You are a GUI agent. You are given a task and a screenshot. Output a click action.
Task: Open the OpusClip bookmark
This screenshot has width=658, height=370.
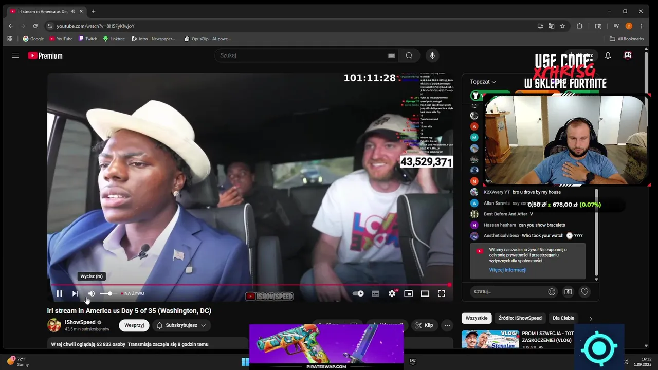point(208,39)
